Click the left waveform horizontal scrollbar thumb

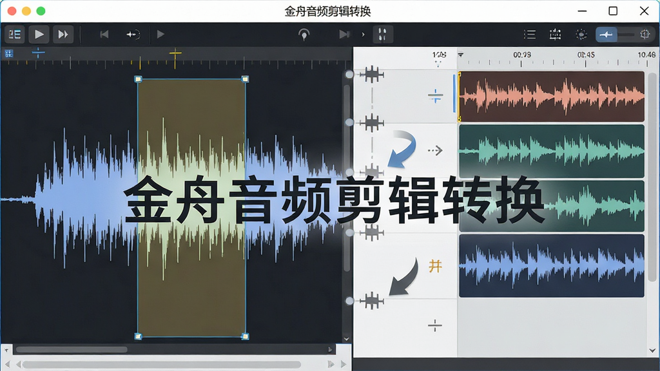tap(72, 350)
